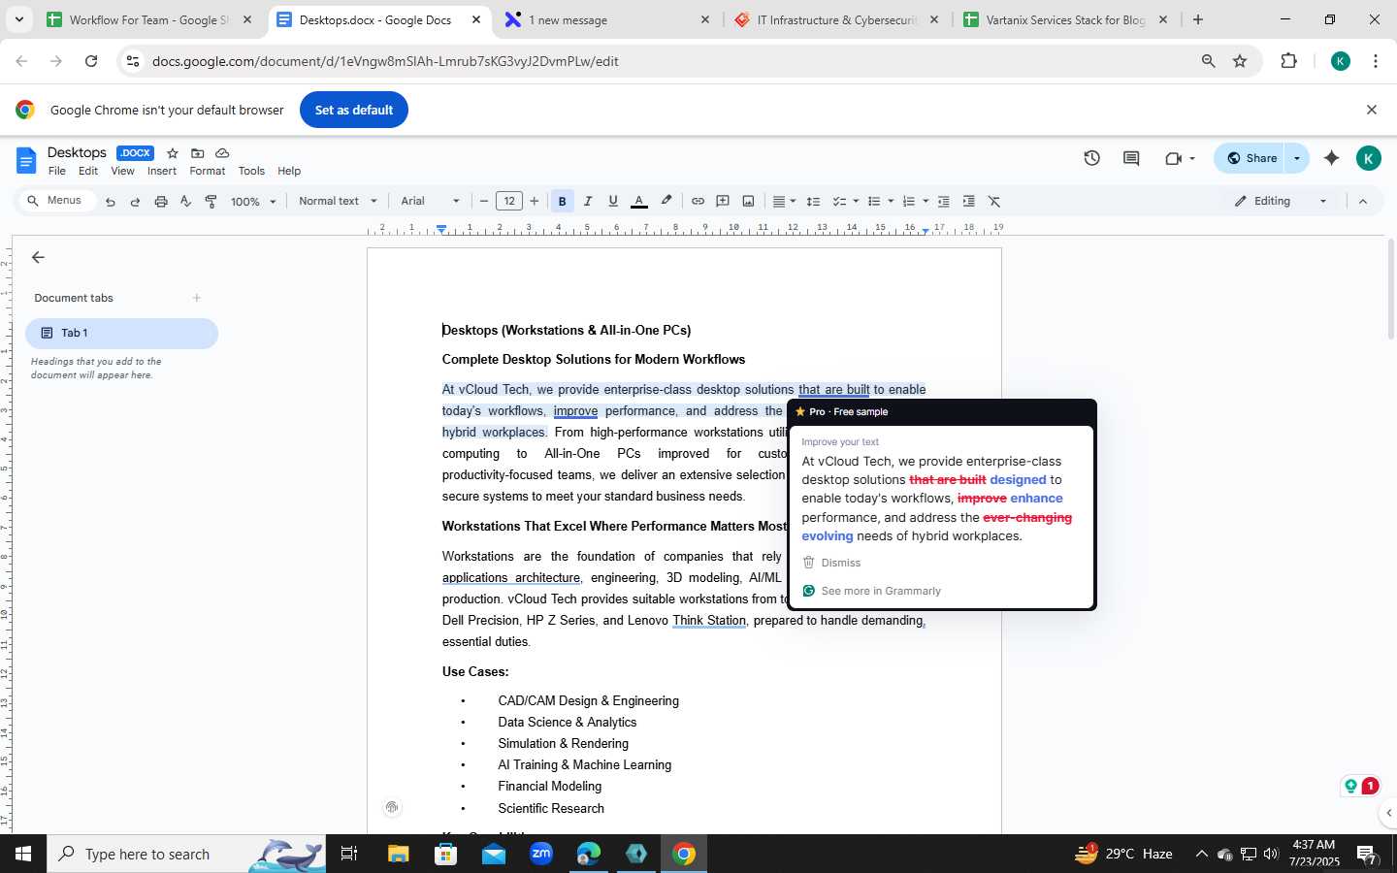
Task: Increase font size with plus button
Action: 535,202
